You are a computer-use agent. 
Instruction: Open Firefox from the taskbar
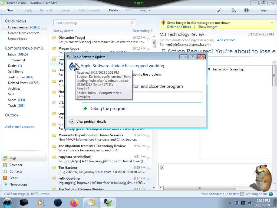(74, 203)
